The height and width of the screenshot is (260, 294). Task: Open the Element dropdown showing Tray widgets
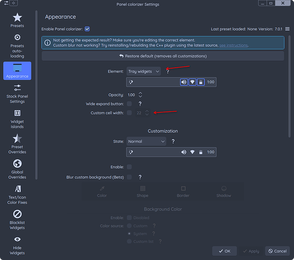coord(144,71)
